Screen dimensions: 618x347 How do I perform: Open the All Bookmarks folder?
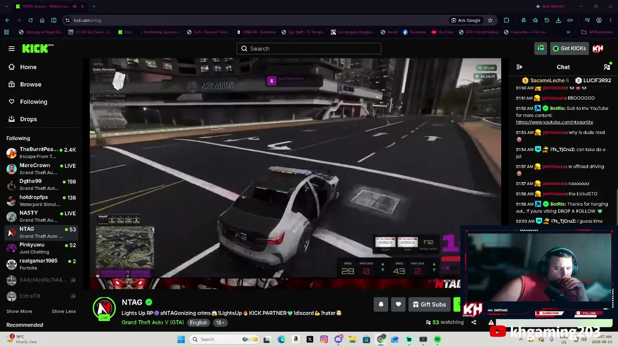[597, 32]
